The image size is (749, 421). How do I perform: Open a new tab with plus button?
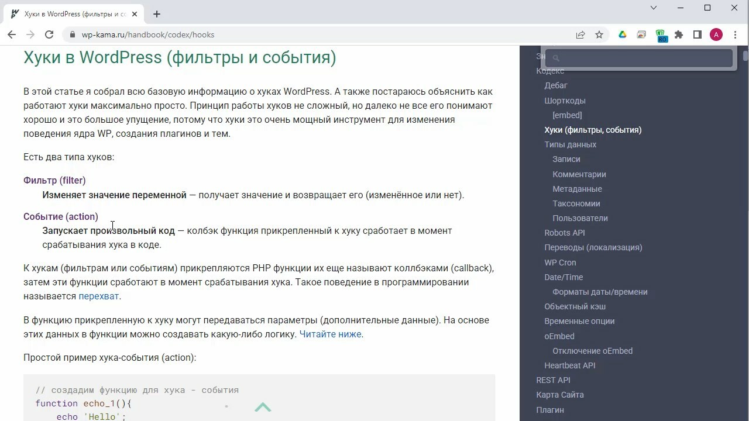[157, 13]
